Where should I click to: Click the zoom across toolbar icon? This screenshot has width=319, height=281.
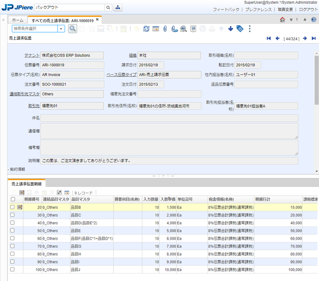[184, 29]
